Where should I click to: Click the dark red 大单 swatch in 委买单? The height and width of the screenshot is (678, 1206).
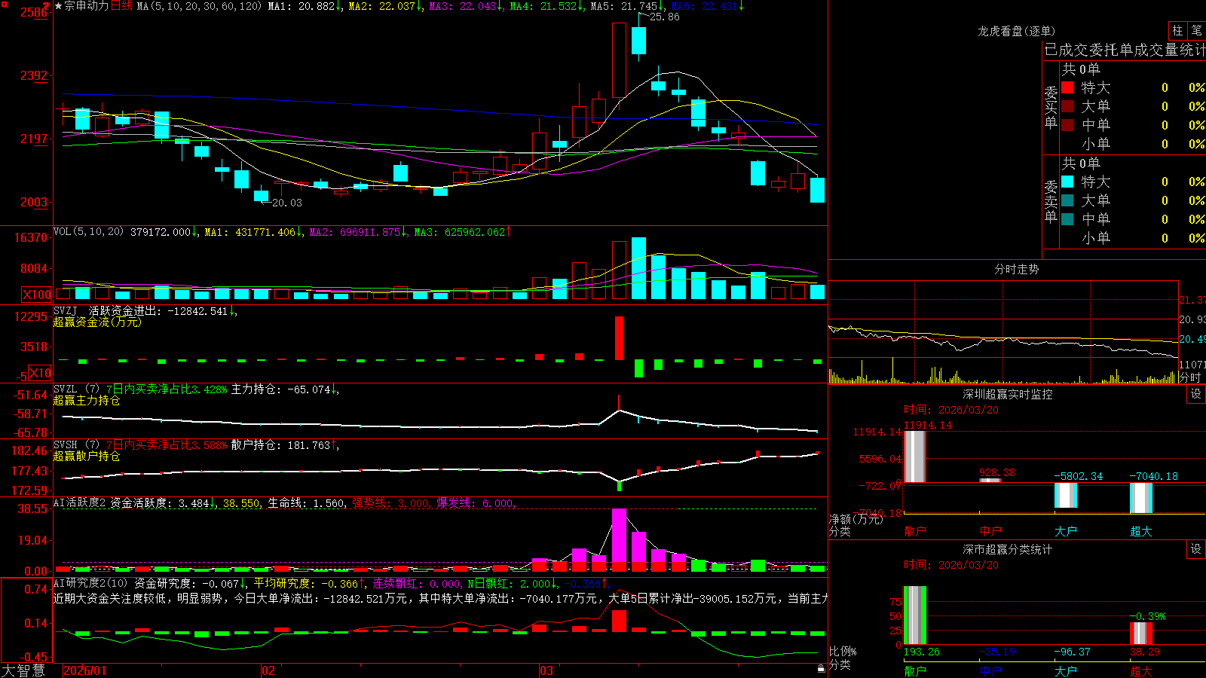1067,106
